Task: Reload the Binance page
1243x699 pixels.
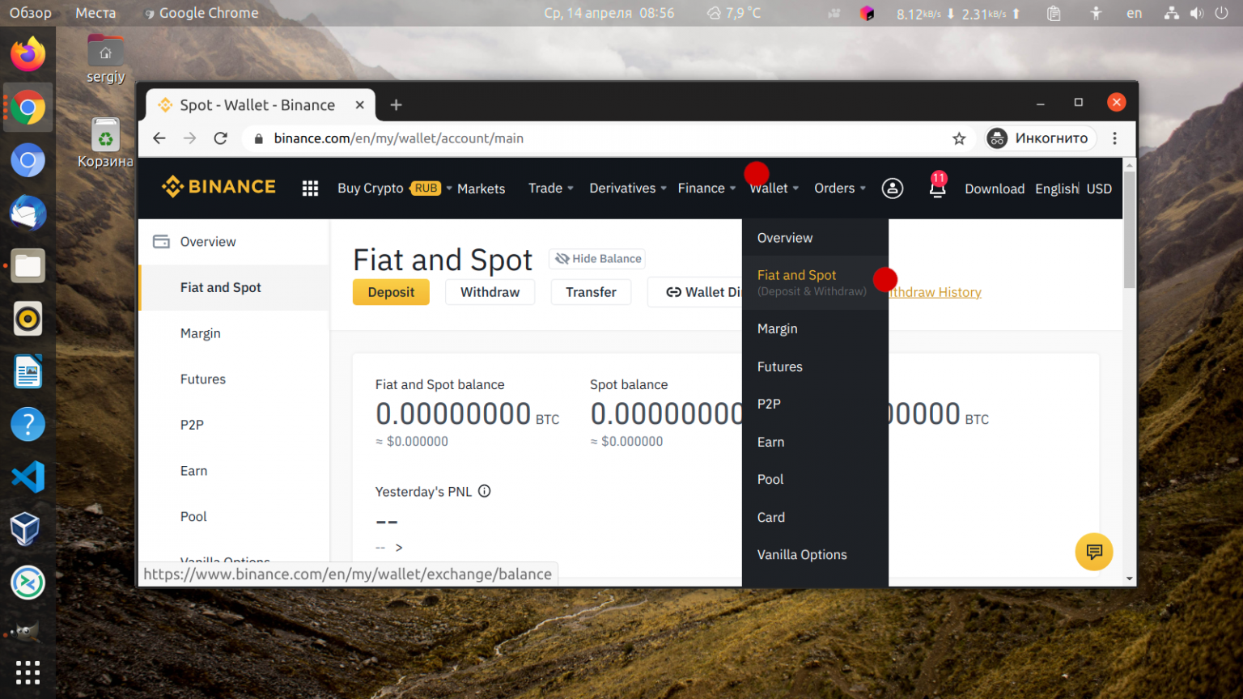Action: coord(220,138)
